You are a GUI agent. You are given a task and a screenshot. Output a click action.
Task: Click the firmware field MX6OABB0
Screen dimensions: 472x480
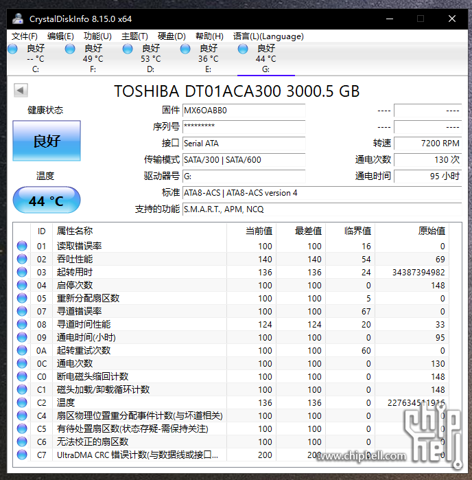244,111
